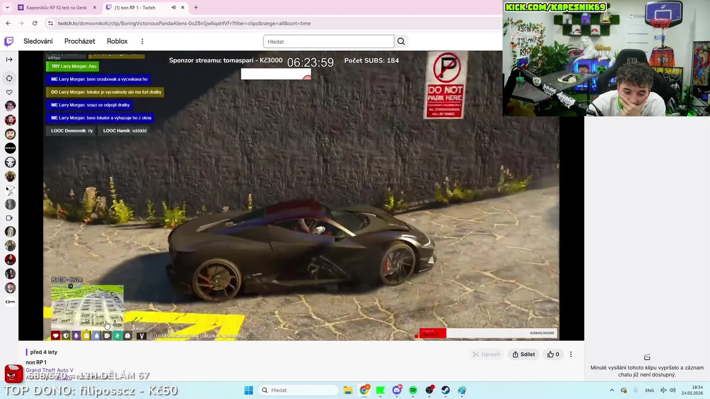Viewport: 710px width, 399px height.
Task: Open the Windows Start menu
Action: (248, 390)
